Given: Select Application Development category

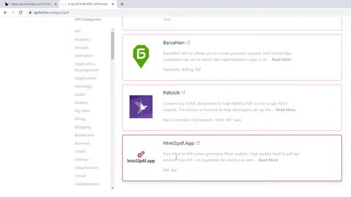Looking at the screenshot, I should (x=87, y=67).
